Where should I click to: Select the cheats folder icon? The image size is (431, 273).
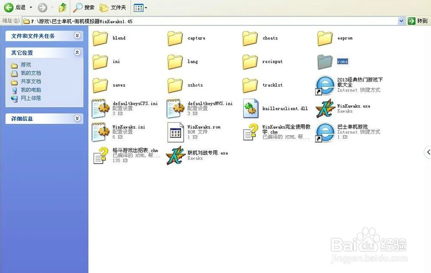tap(250, 38)
